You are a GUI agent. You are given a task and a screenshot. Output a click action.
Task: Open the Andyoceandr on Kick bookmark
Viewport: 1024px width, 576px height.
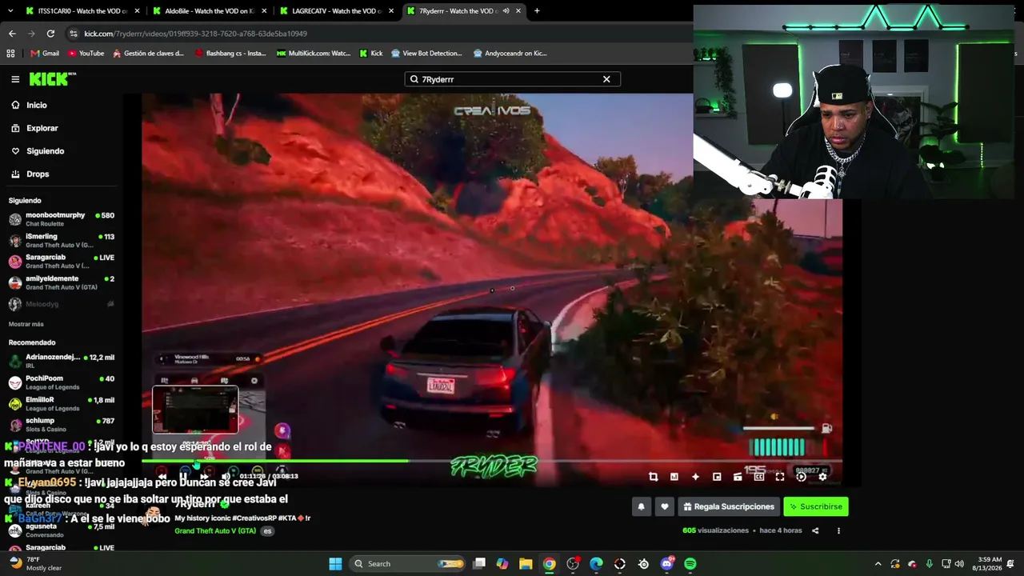coord(510,54)
